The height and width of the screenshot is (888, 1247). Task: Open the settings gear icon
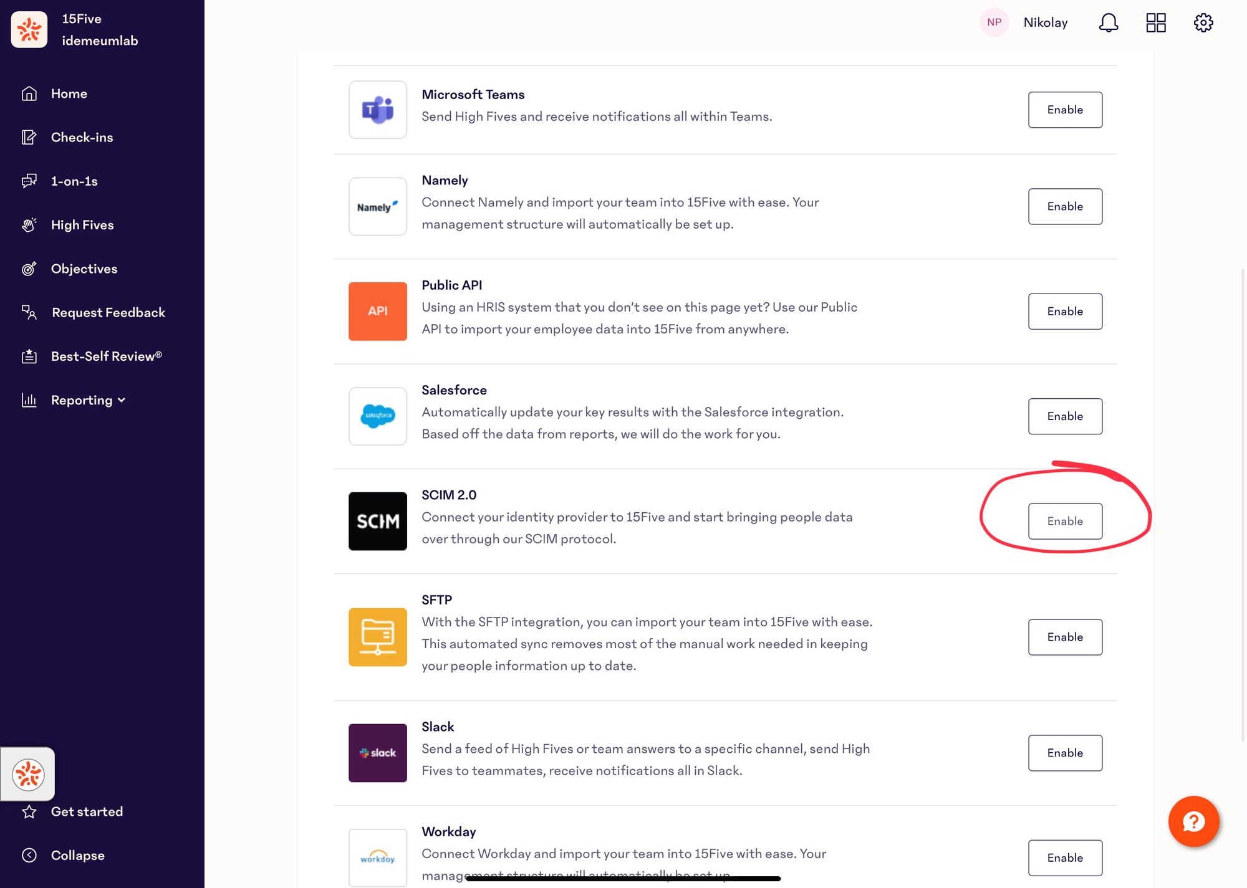1203,22
